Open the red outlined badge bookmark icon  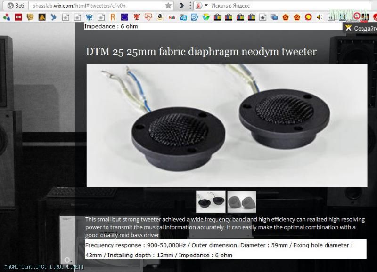point(148,17)
